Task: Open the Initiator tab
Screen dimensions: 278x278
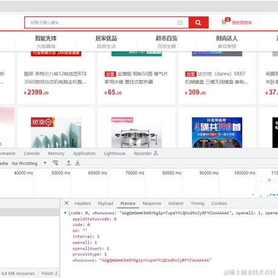Action: [x=176, y=204]
